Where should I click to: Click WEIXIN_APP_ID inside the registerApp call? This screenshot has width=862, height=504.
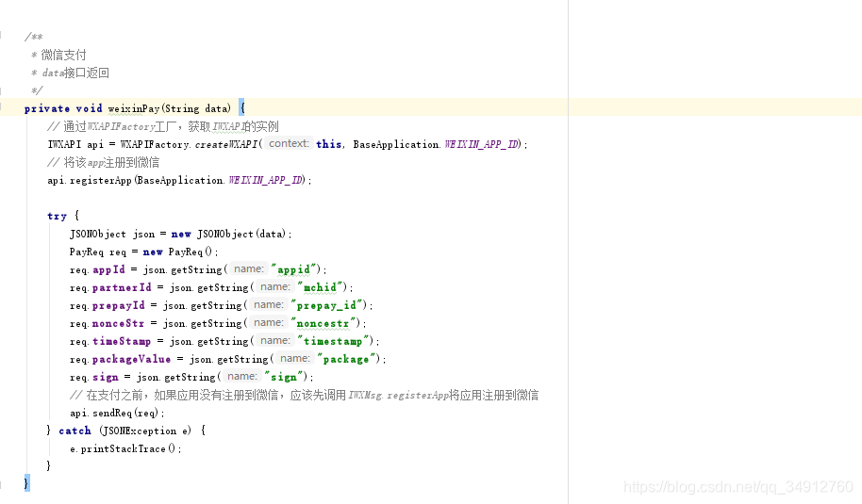[265, 180]
